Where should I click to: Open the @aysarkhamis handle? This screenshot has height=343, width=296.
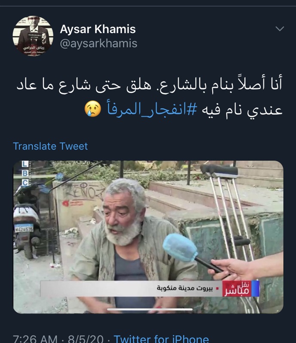pyautogui.click(x=98, y=43)
